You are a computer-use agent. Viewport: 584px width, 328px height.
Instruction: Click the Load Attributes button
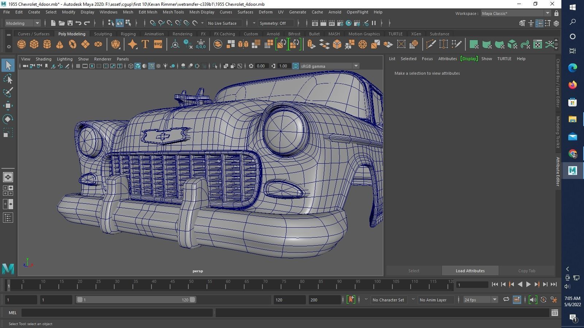[470, 270]
